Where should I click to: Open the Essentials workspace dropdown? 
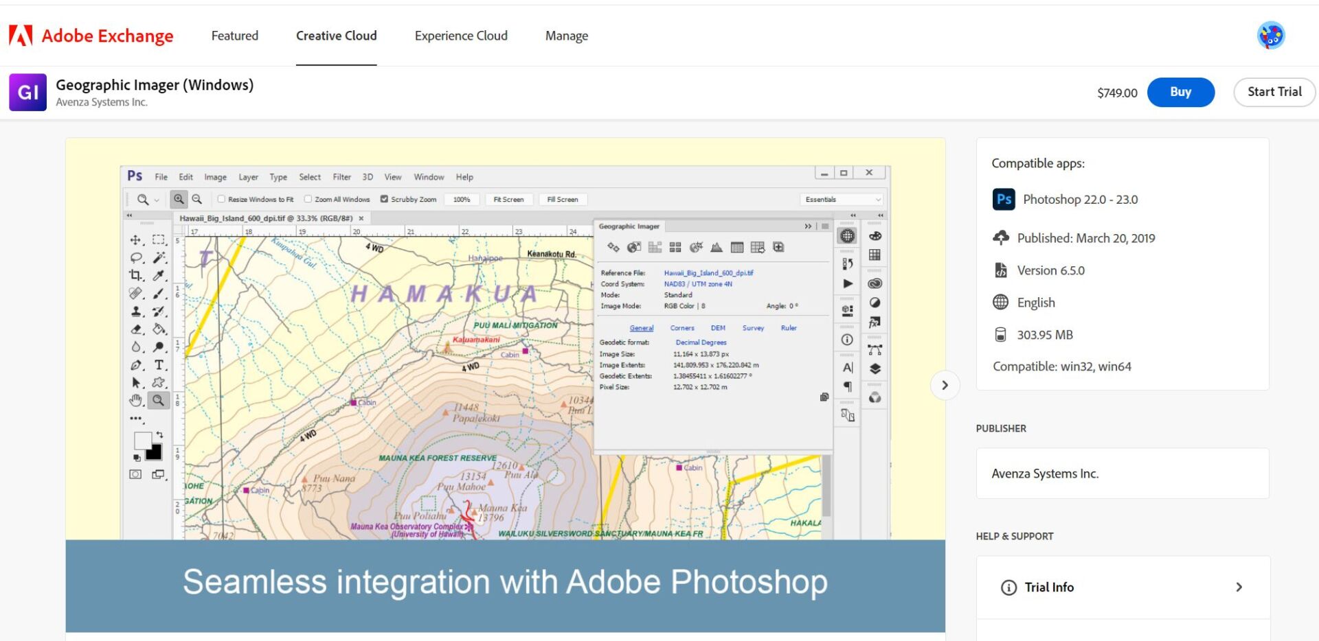(x=842, y=199)
